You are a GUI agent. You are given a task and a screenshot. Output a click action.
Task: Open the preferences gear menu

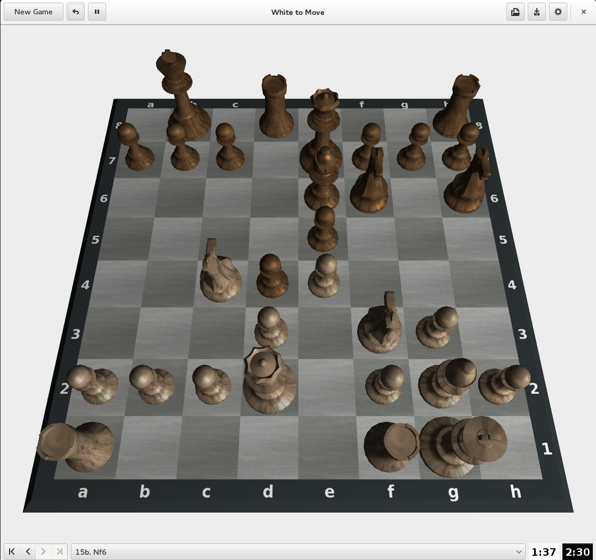[x=558, y=12]
